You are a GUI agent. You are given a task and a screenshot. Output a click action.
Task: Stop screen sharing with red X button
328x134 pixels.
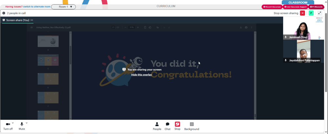pyautogui.click(x=302, y=13)
